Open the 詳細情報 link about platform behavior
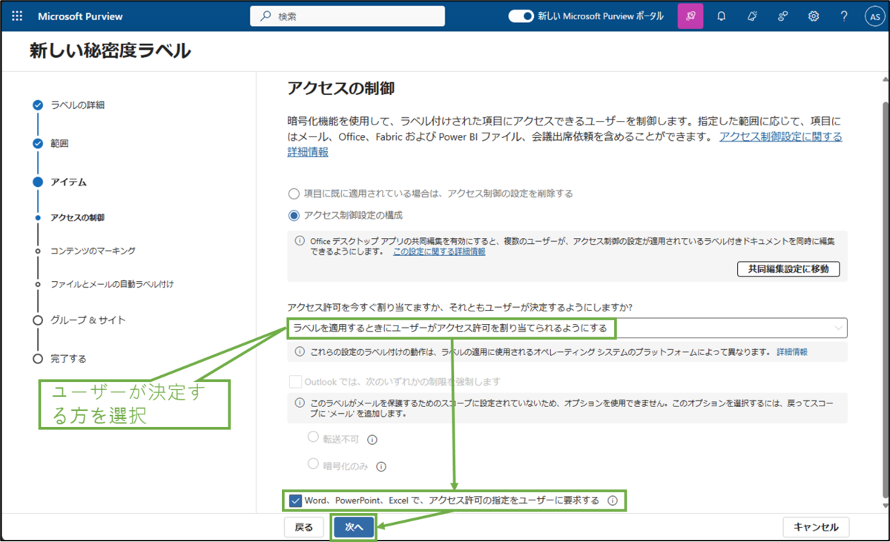This screenshot has height=542, width=890. [792, 352]
